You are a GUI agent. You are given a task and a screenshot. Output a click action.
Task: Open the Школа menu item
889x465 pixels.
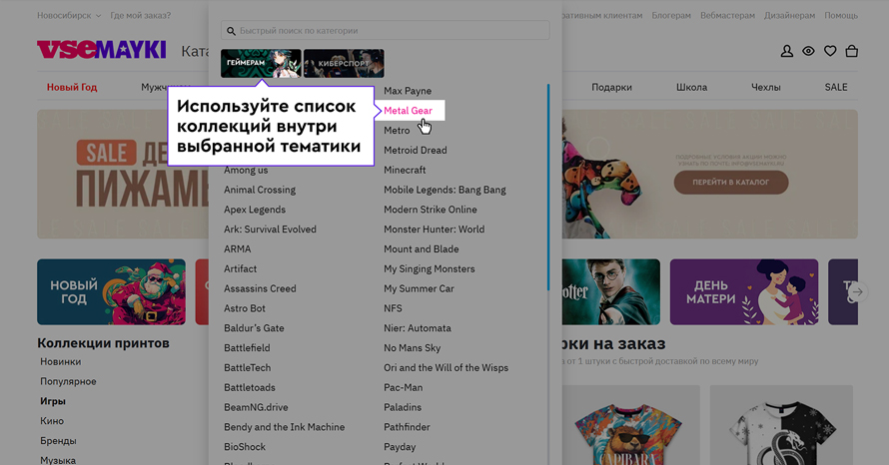coord(691,87)
